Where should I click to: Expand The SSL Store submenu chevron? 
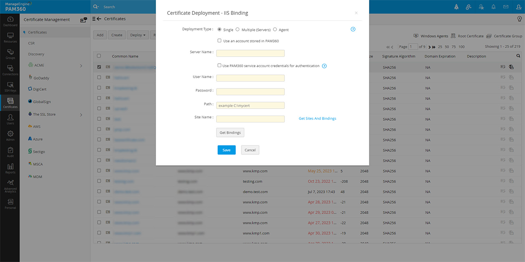point(81,115)
